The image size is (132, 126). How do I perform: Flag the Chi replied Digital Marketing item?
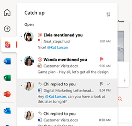pos(102,84)
